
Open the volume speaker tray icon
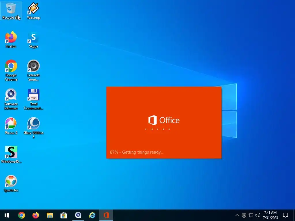click(258, 215)
